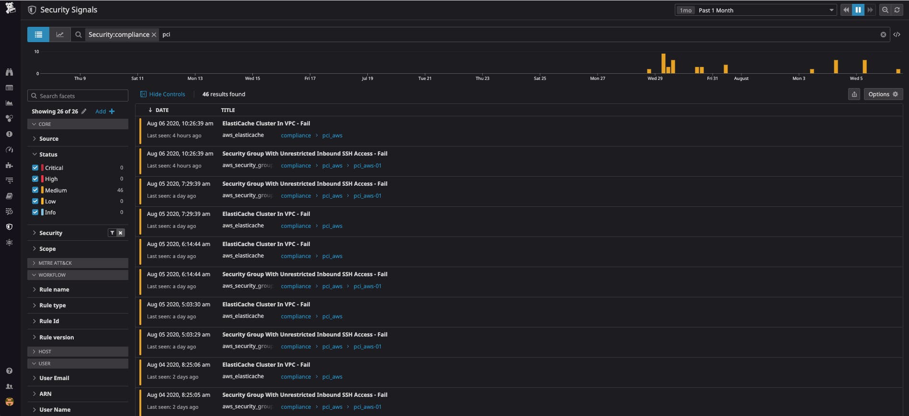Clear the search query with X icon

[x=883, y=34]
